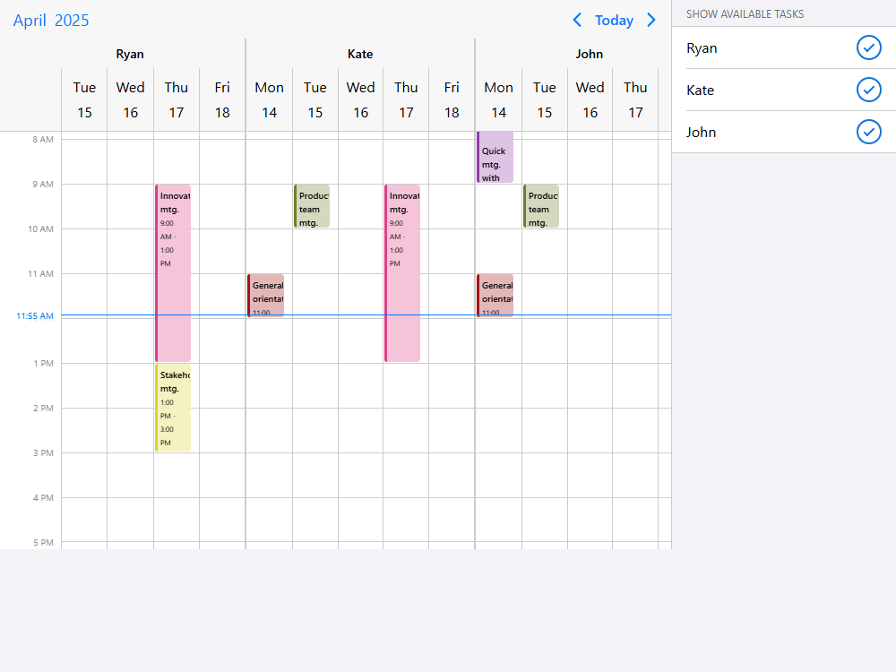Uncheck John's available tasks checkmark
Screen dimensions: 896x672
(868, 132)
